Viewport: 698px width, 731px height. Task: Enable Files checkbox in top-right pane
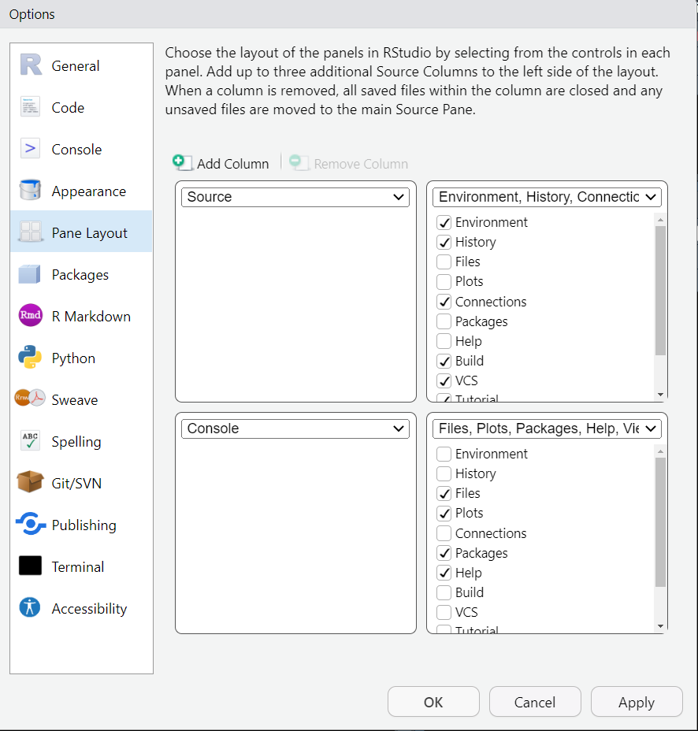[x=444, y=262]
